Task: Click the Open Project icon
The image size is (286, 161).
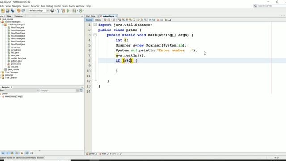Action: click(x=8, y=11)
